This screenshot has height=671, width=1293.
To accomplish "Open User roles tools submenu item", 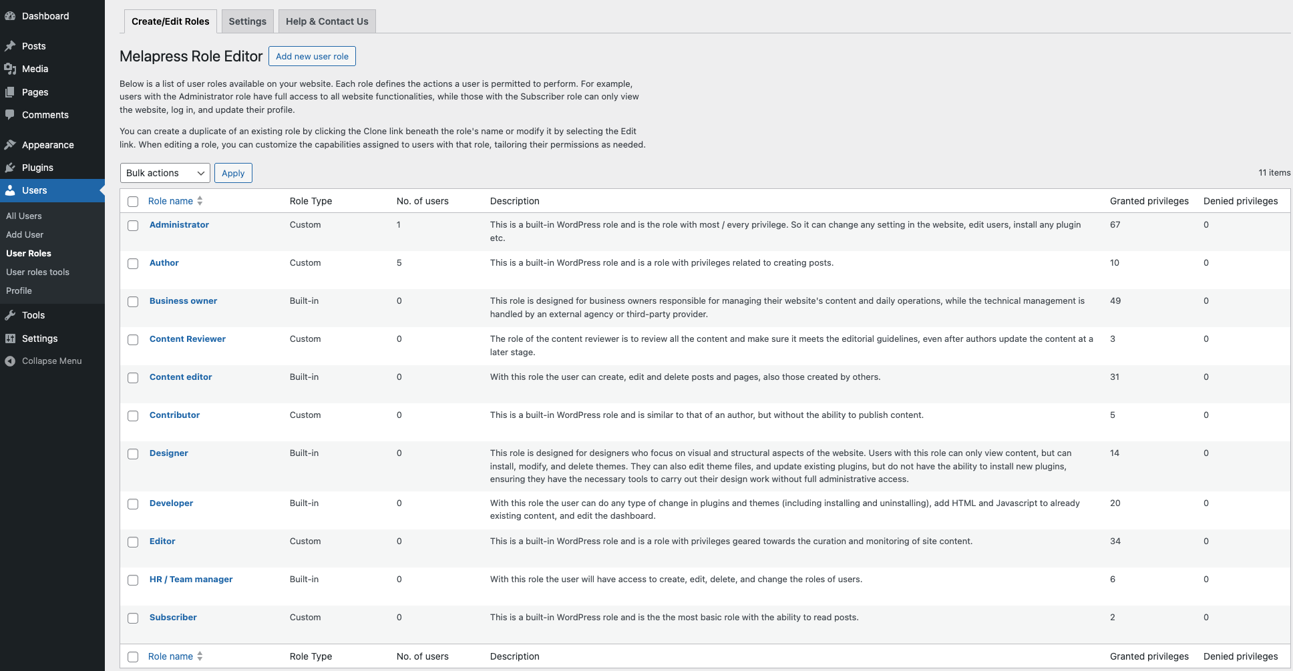I will click(37, 272).
